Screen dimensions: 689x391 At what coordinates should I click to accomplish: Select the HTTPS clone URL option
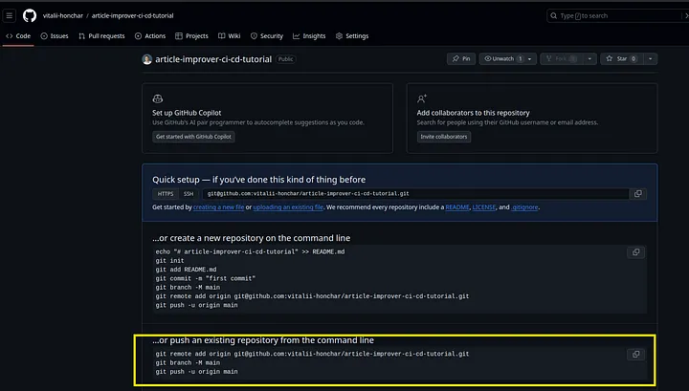coord(166,194)
